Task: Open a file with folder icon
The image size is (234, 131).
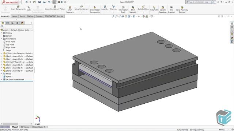Action: 35,2
